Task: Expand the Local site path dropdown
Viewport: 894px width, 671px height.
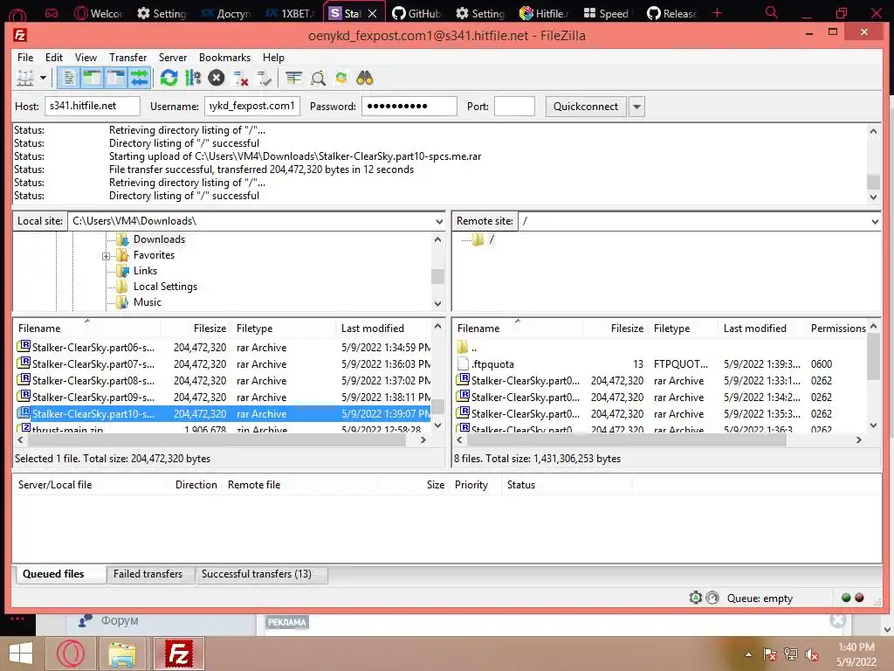Action: (x=439, y=221)
